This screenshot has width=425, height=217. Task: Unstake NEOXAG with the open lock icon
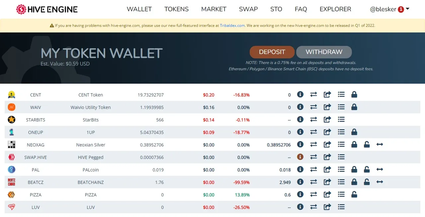coord(367,145)
